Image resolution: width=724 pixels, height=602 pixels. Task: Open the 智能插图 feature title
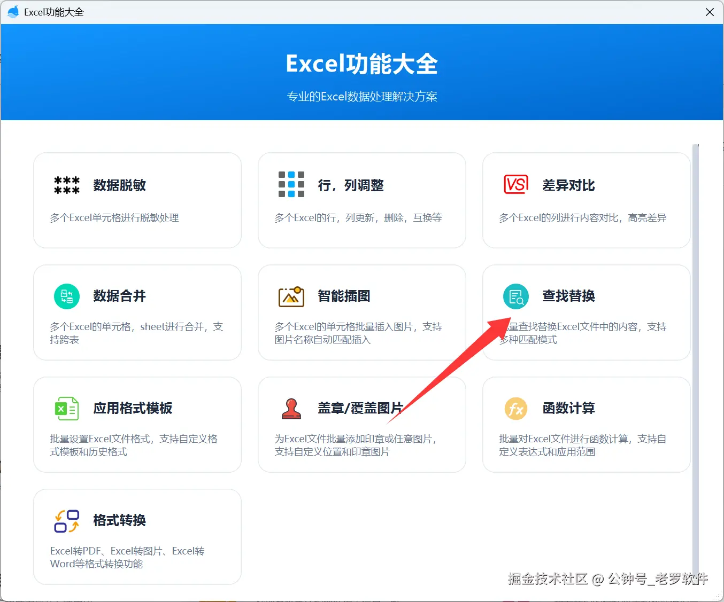point(344,296)
